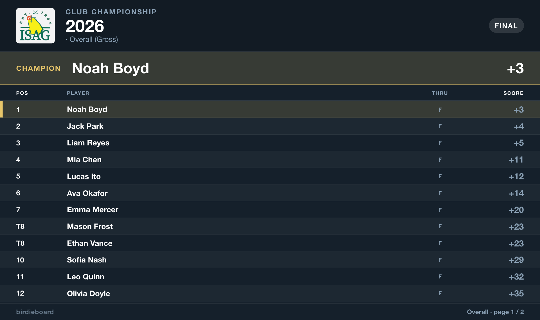The image size is (540, 320).
Task: Open Mia Chen's player entry
Action: 270,160
